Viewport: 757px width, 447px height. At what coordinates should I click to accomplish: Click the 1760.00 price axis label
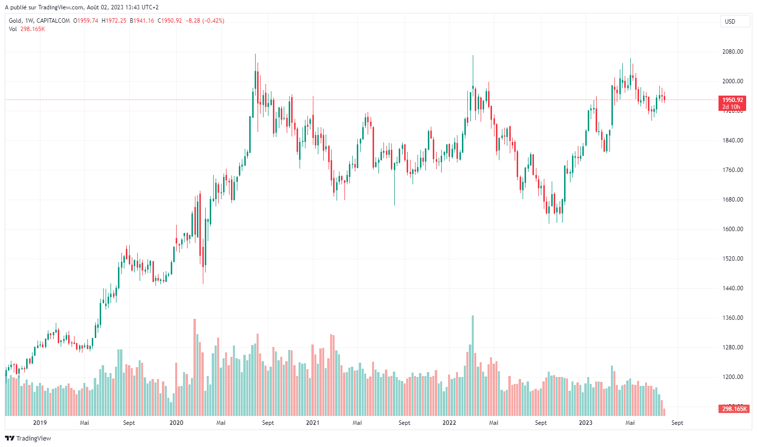pyautogui.click(x=733, y=170)
